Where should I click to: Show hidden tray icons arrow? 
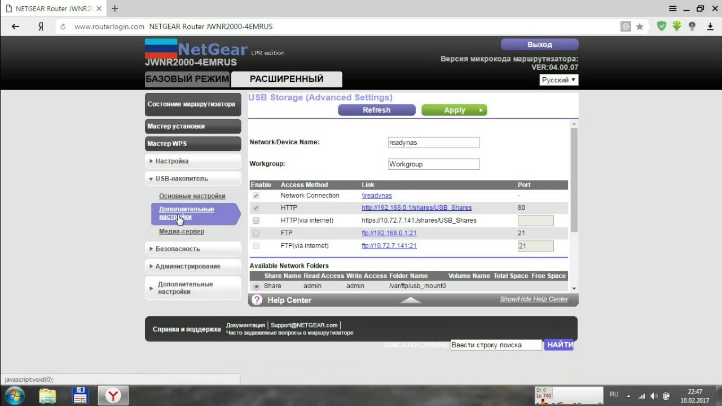(628, 395)
